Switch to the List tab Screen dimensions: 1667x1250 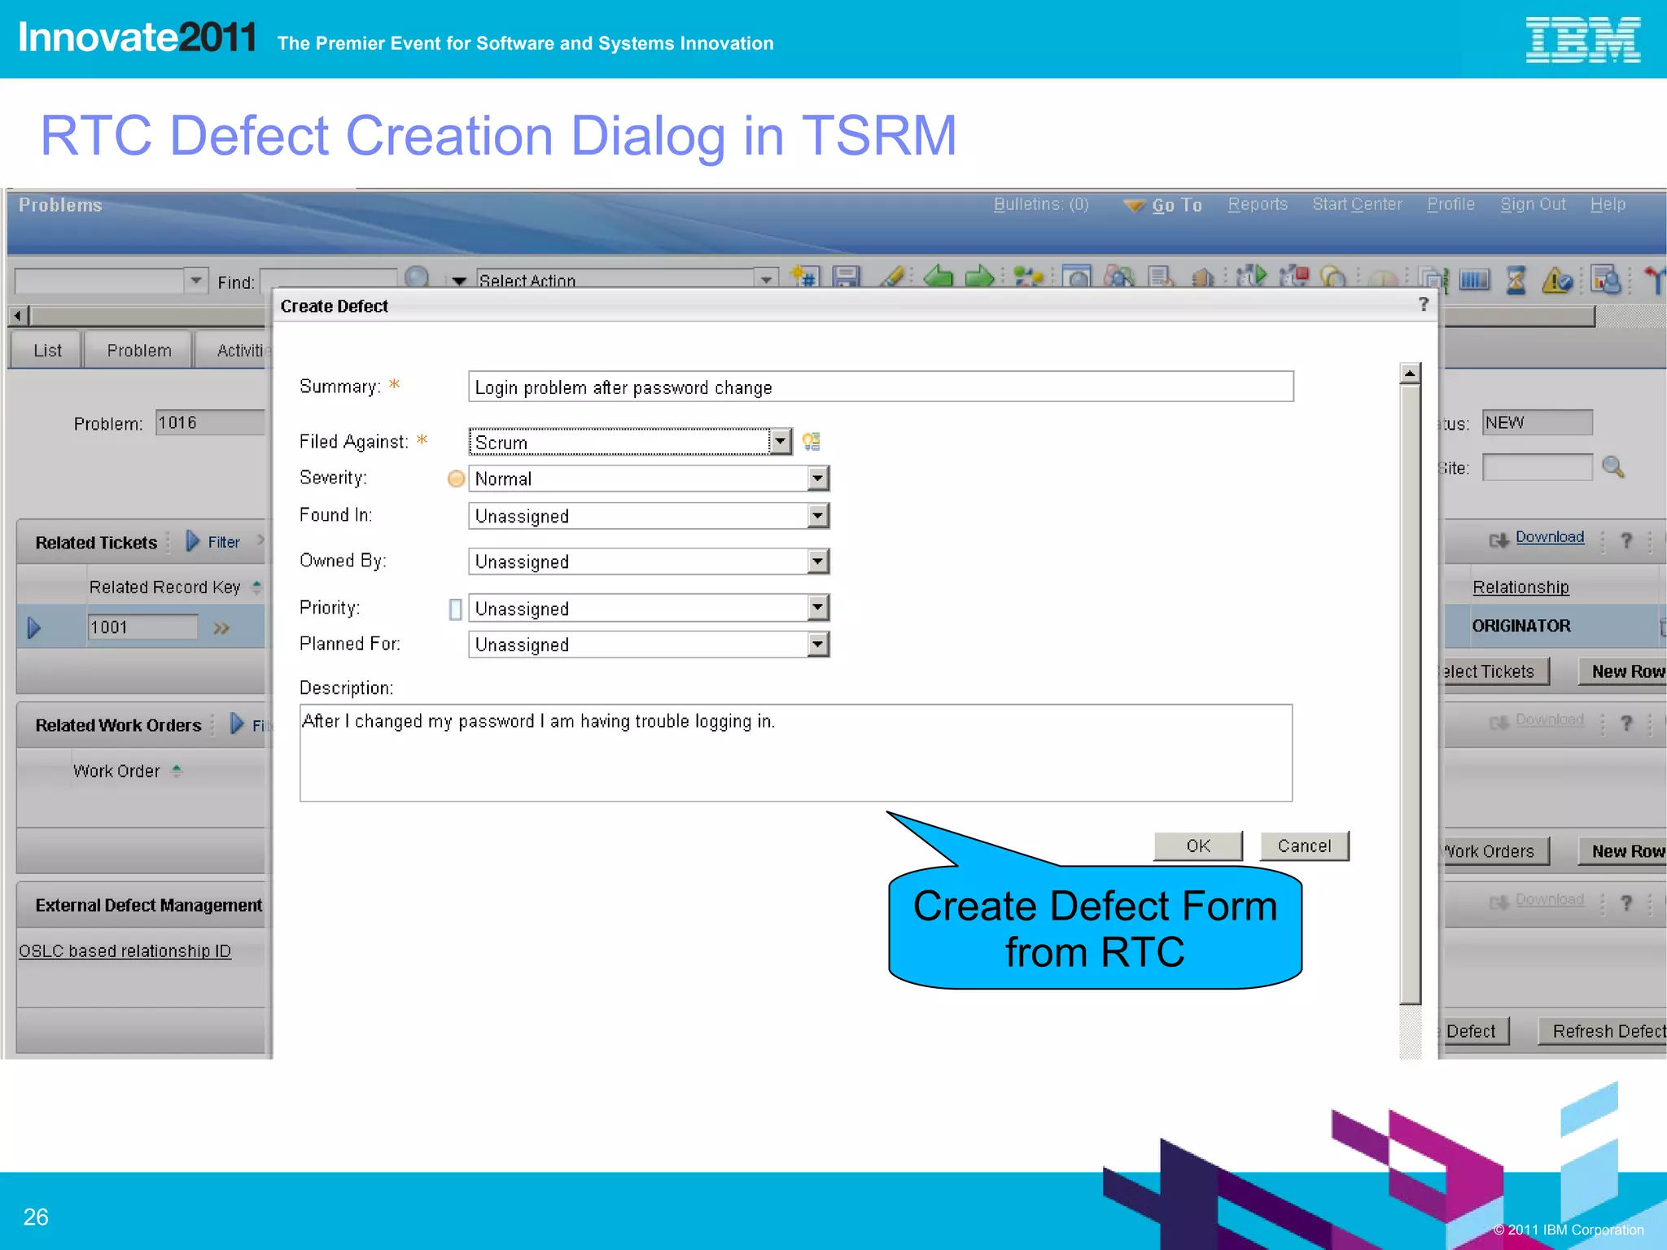click(x=47, y=350)
